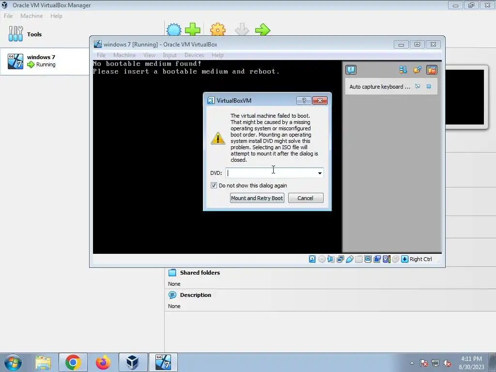Screen dimensions: 496x372
Task: Click Auto capture keyboard notification text
Action: (380, 87)
